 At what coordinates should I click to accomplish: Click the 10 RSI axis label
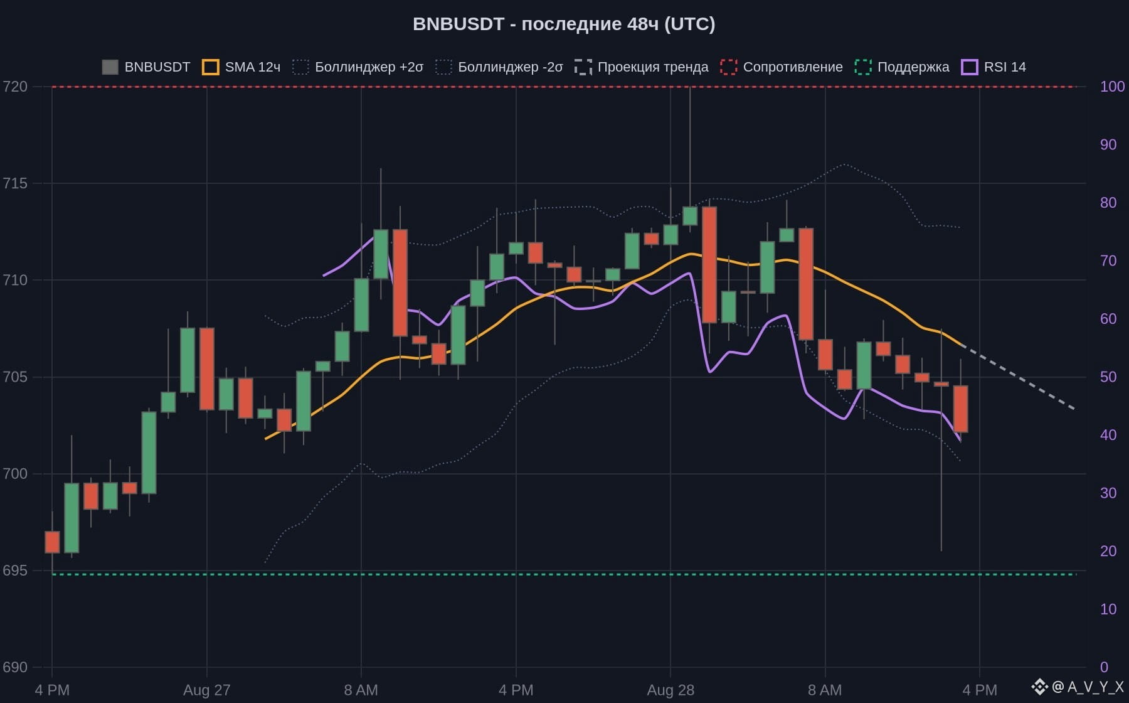(1108, 609)
